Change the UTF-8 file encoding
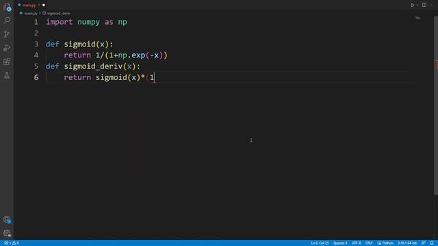The height and width of the screenshot is (246, 438). click(356, 243)
